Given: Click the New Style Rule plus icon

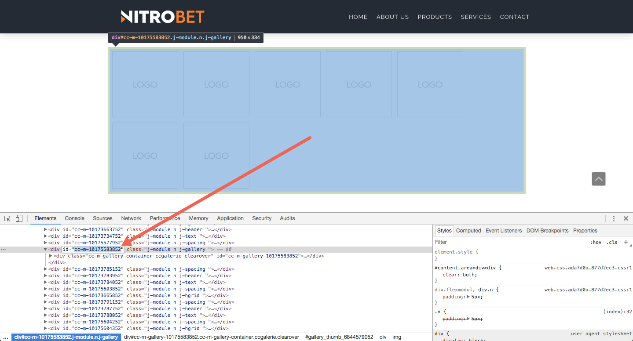Looking at the screenshot, I should tap(626, 242).
